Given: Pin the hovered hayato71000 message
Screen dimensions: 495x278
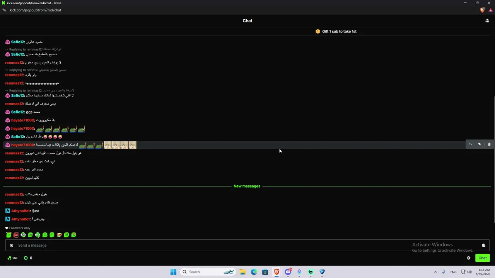Looking at the screenshot, I should click(x=480, y=144).
